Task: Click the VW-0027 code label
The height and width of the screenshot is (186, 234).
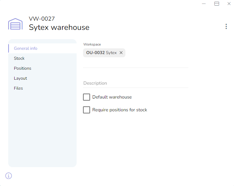Action: click(42, 19)
